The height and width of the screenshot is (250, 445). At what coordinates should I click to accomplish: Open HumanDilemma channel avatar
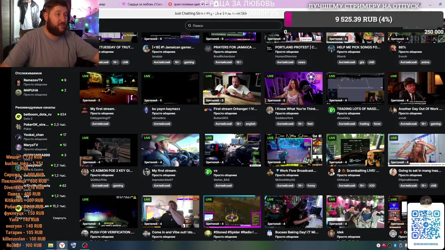269,49
